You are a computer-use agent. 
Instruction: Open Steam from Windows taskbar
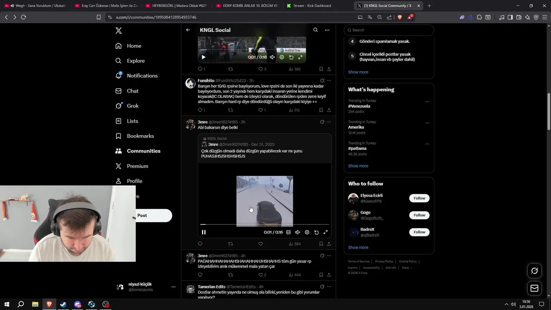(x=63, y=304)
